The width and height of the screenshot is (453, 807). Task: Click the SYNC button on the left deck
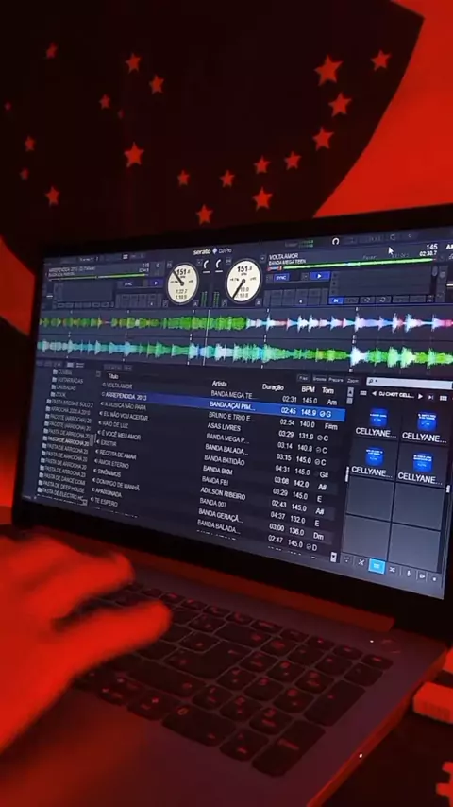(128, 283)
